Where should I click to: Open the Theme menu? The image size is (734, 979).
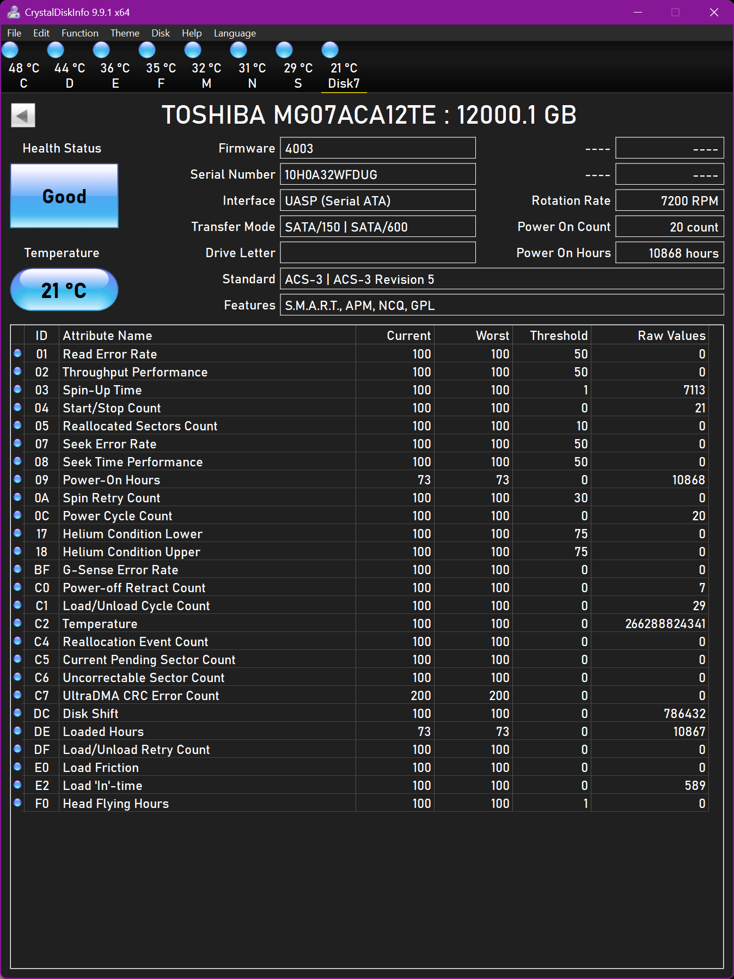click(x=125, y=33)
